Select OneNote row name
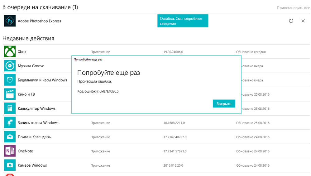 pos(25,151)
